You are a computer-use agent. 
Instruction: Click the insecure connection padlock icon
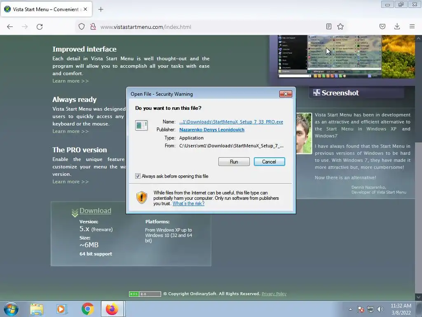point(93,27)
